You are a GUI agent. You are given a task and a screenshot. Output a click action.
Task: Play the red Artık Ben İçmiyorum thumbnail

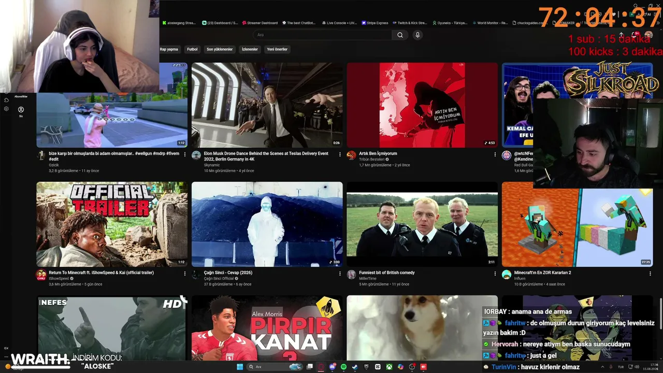tap(422, 105)
